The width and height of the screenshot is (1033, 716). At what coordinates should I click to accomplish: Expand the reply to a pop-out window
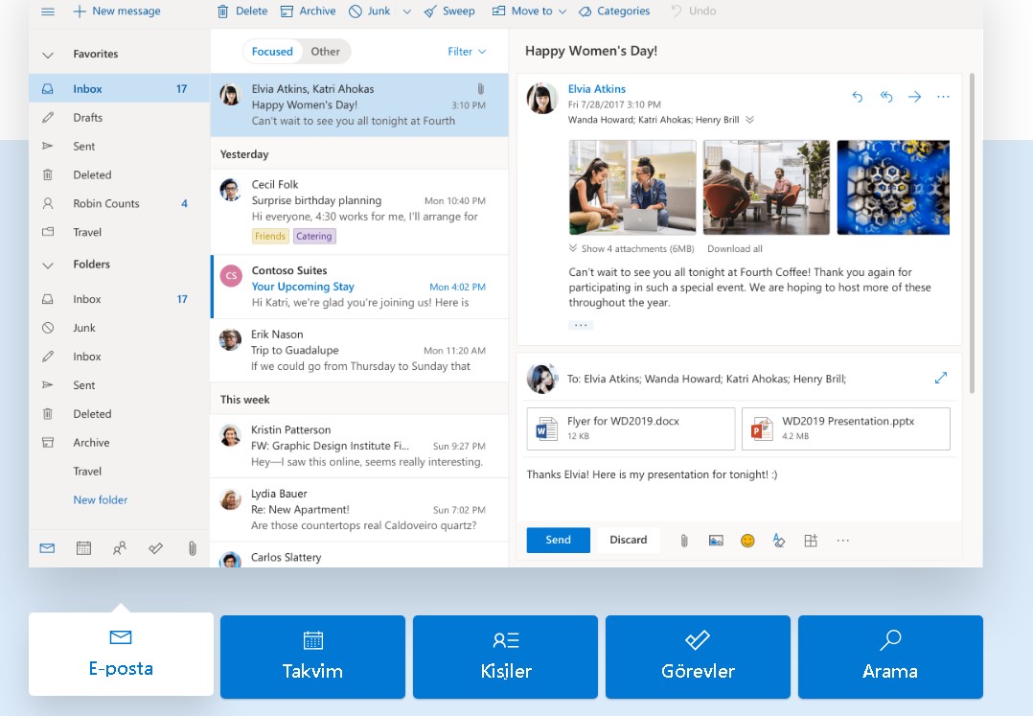pos(940,379)
